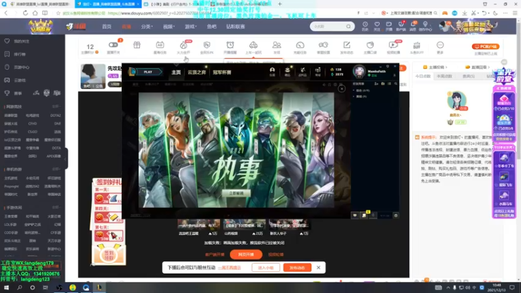
Task: Open Windows taskbar search
Action: (20, 288)
